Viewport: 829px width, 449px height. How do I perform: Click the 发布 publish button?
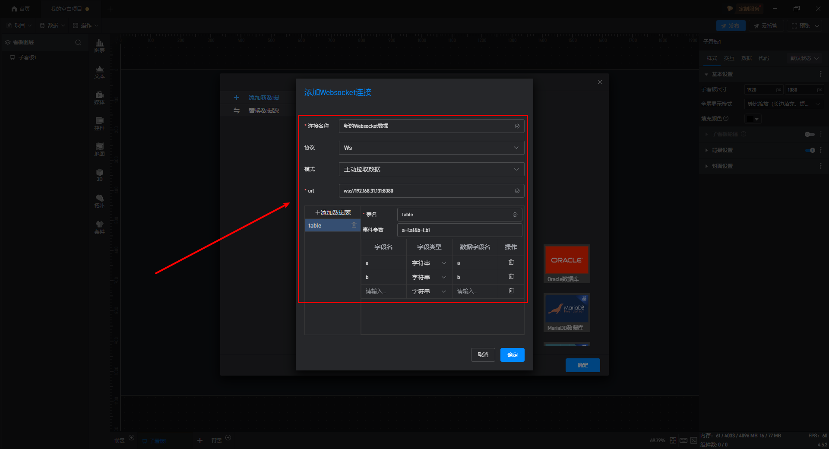(x=731, y=26)
